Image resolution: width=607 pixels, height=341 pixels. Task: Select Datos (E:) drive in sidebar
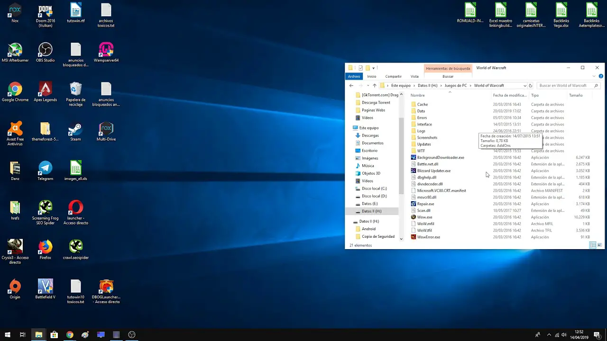(x=369, y=204)
